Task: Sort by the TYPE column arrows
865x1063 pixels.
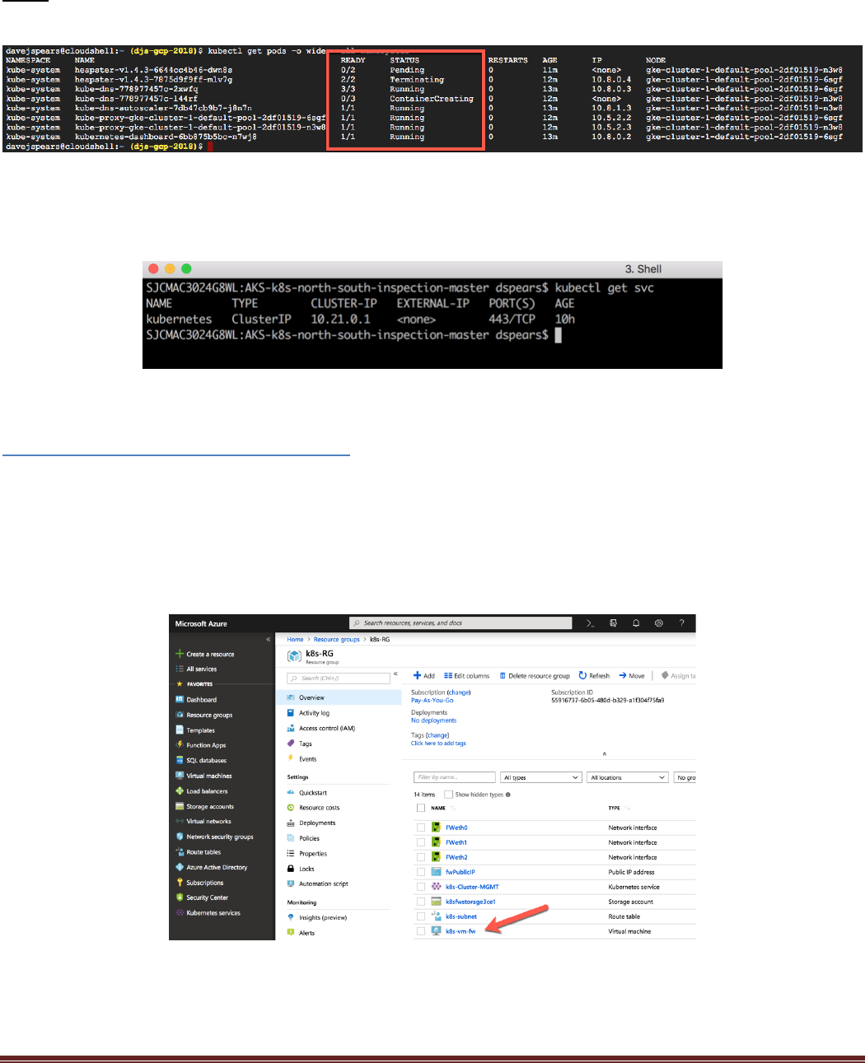Action: pyautogui.click(x=628, y=808)
